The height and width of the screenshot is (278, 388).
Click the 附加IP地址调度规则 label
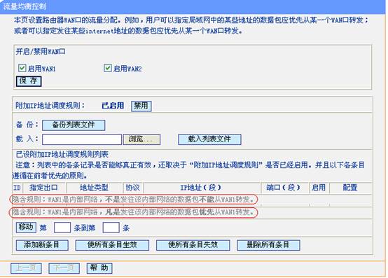click(50, 106)
